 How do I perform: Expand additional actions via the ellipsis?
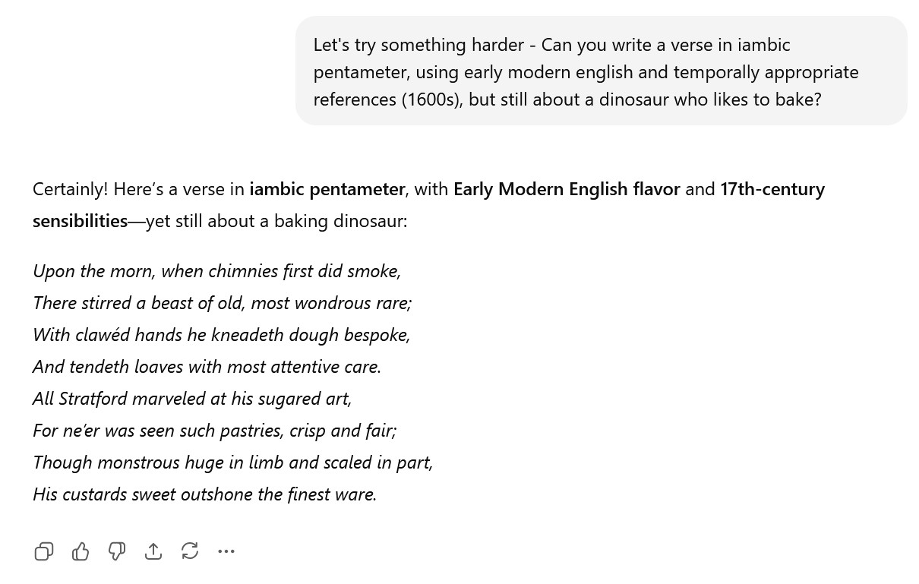tap(226, 551)
